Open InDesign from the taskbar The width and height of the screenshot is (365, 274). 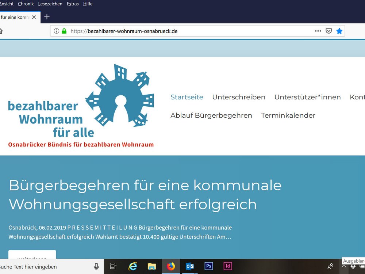[228, 266]
